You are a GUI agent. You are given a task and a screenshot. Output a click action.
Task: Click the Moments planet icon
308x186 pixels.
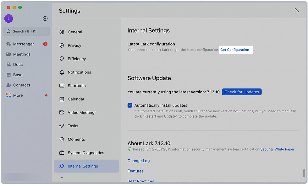62,139
